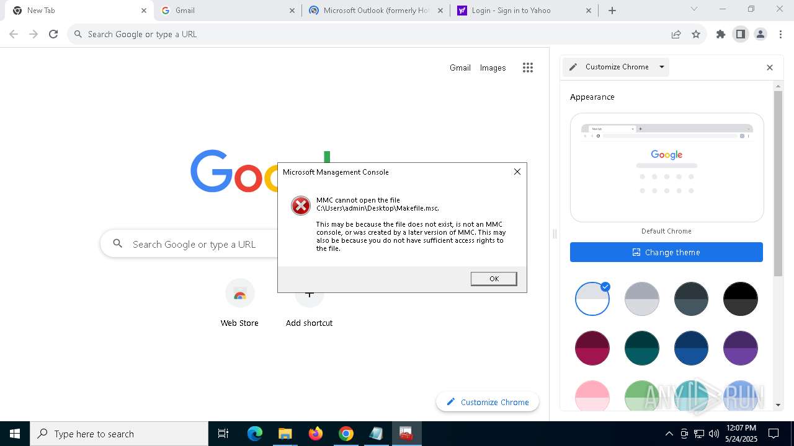Click the Add shortcut tile
Viewport: 794px width, 446px height.
pyautogui.click(x=309, y=308)
